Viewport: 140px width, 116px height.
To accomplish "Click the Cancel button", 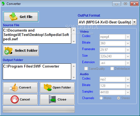I will point(20,99).
